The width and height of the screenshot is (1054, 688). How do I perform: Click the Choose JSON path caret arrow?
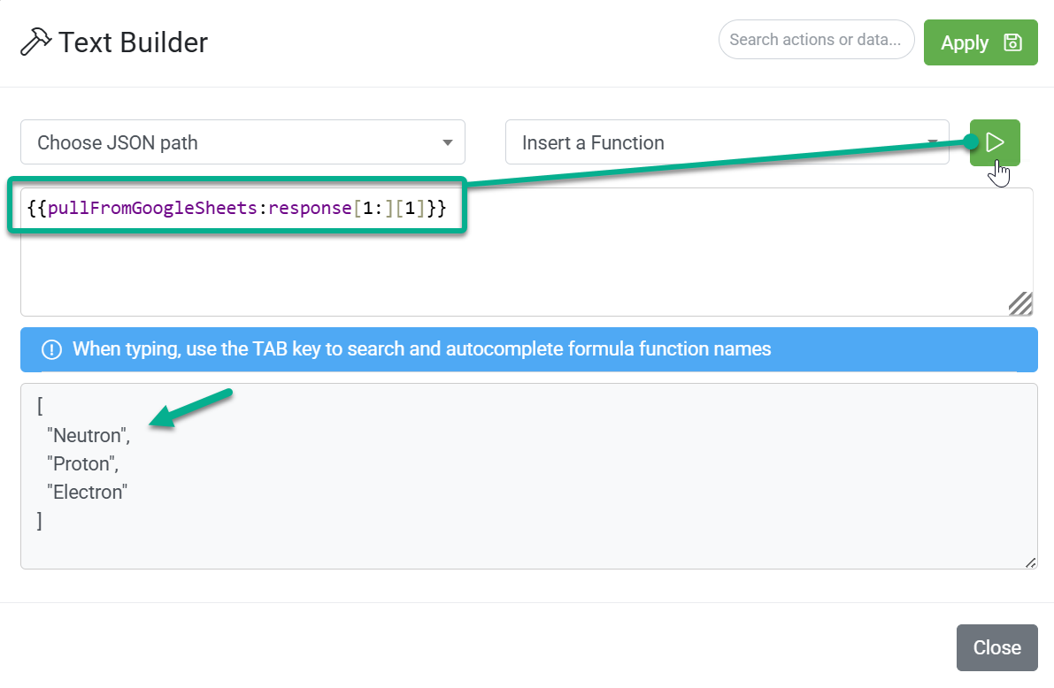tap(447, 142)
